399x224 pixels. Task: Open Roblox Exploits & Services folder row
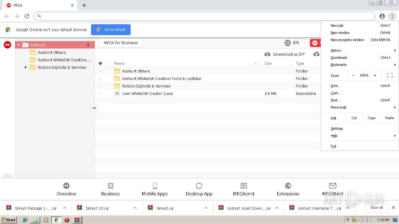coord(208,86)
